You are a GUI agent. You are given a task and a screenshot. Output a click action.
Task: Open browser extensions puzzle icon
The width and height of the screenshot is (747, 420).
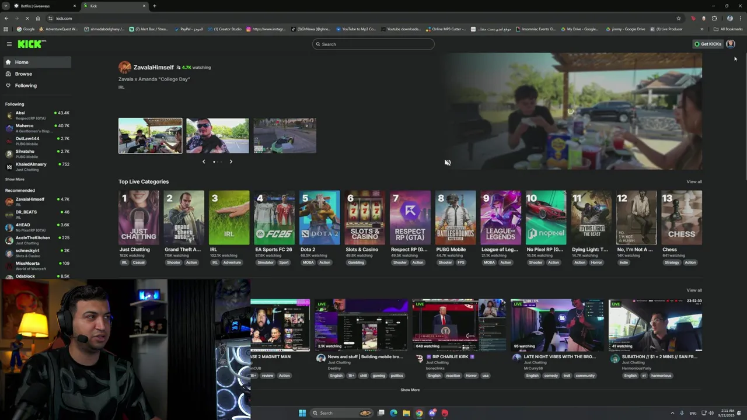tap(714, 18)
